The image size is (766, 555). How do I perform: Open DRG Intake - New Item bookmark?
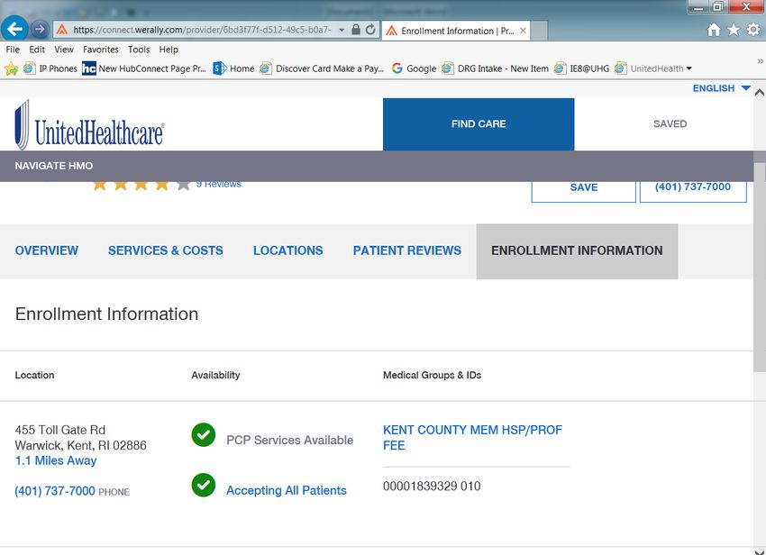pos(495,68)
